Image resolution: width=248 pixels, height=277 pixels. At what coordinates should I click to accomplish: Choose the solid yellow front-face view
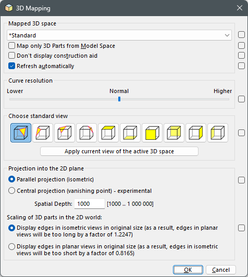click(152, 133)
